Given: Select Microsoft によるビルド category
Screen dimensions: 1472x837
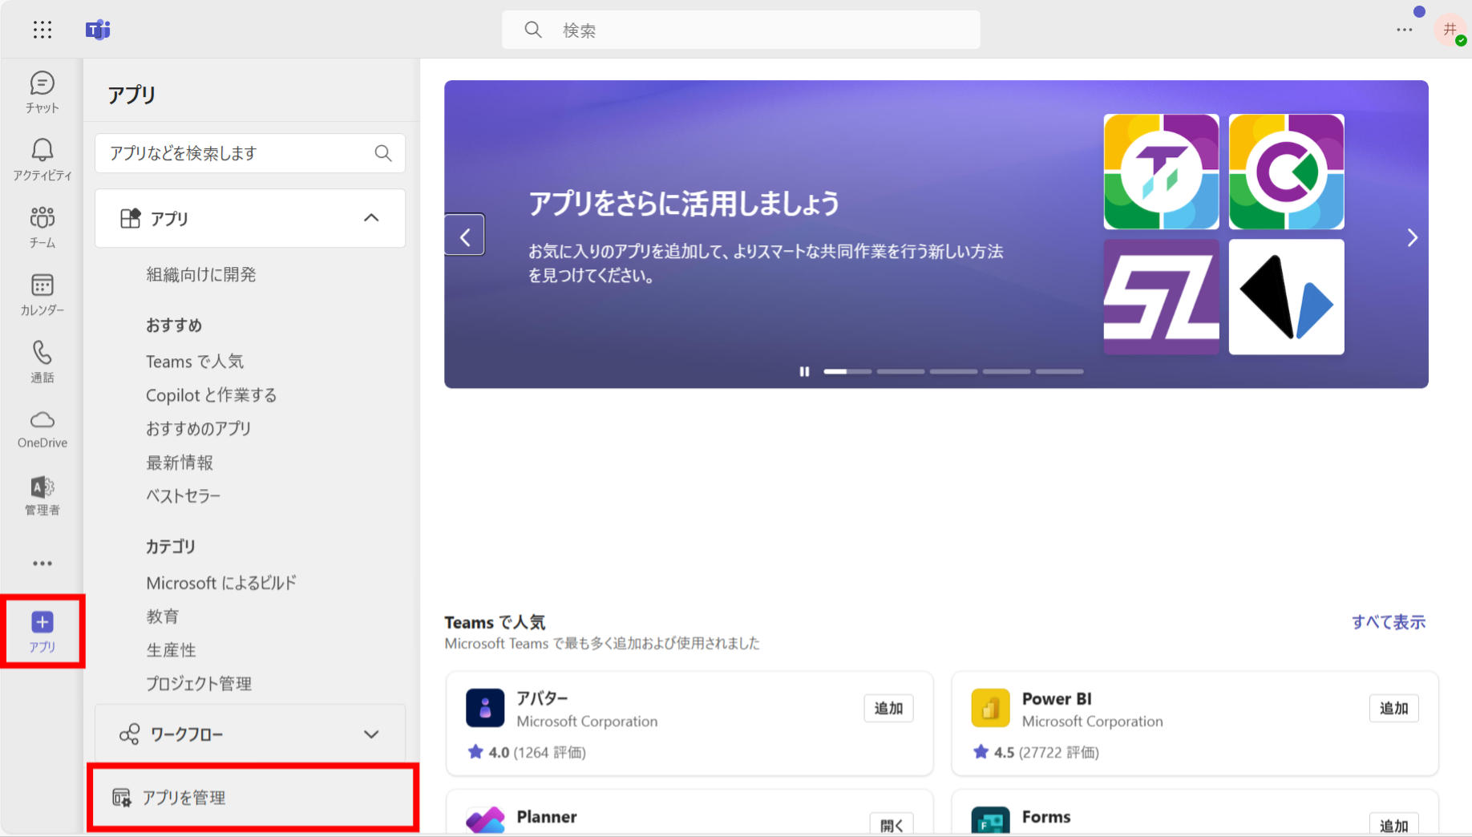Looking at the screenshot, I should coord(221,583).
